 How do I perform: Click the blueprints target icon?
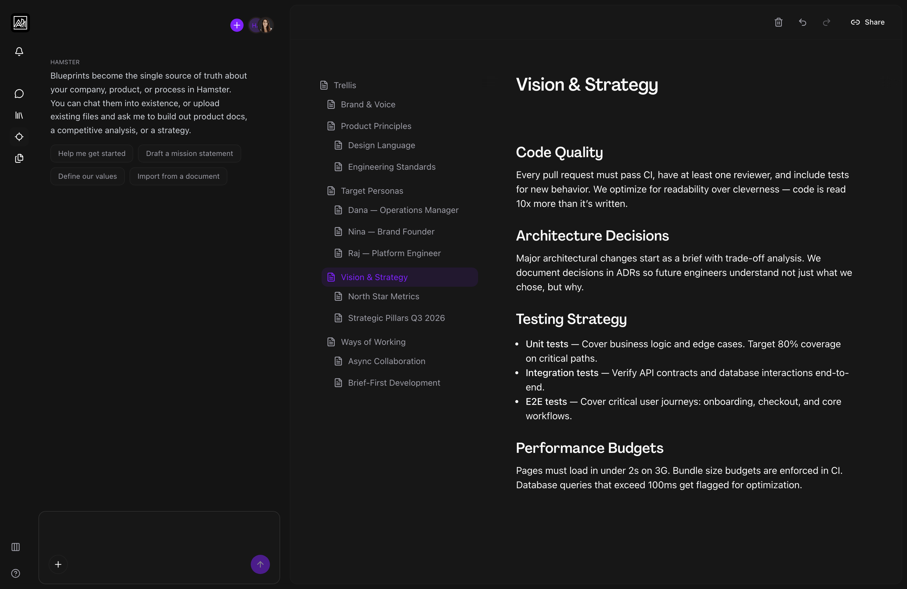coord(19,137)
